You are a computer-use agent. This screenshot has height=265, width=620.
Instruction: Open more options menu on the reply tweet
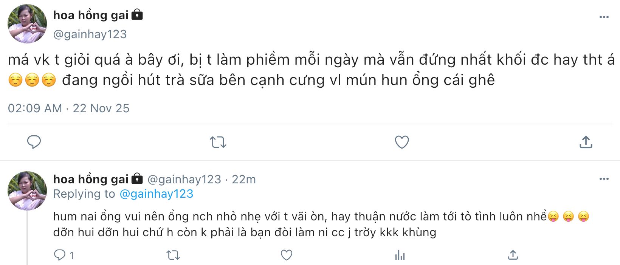[604, 179]
